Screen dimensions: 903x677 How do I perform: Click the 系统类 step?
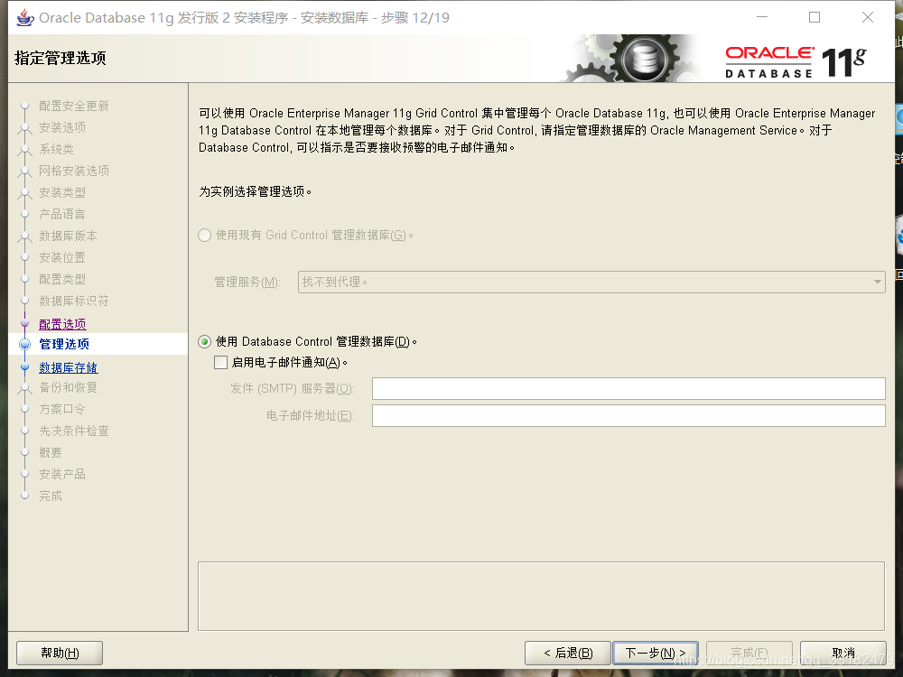(56, 149)
